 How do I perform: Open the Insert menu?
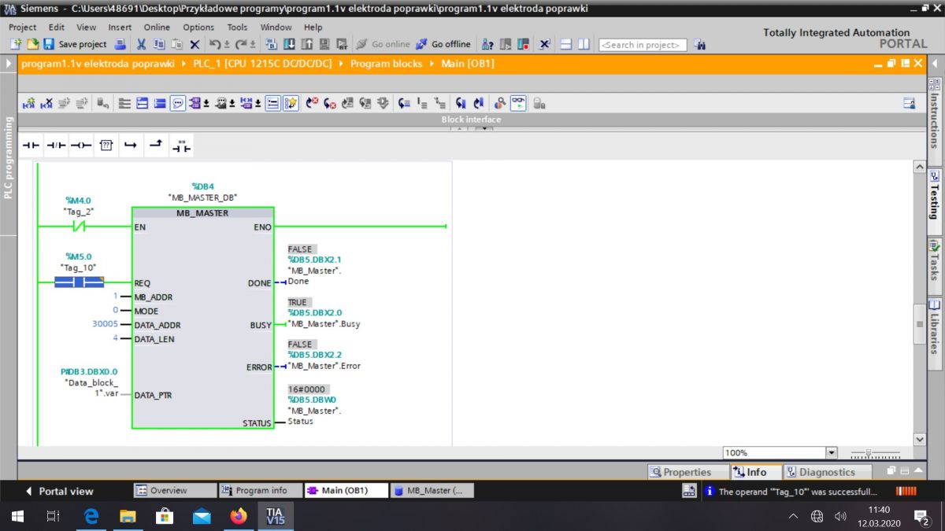tap(120, 27)
